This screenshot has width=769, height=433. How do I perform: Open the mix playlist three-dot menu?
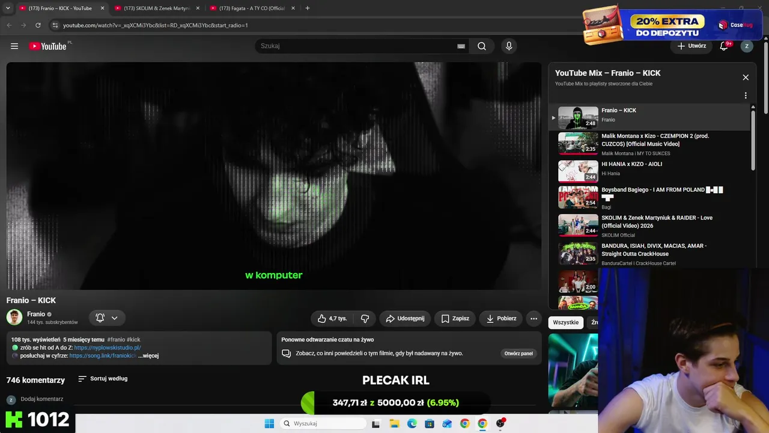[746, 96]
